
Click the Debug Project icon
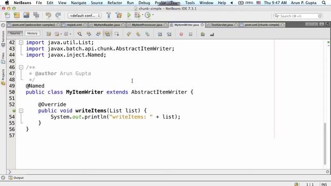click(x=137, y=15)
